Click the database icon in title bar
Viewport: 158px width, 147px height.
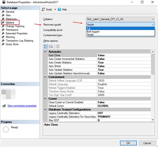click(x=4, y=2)
